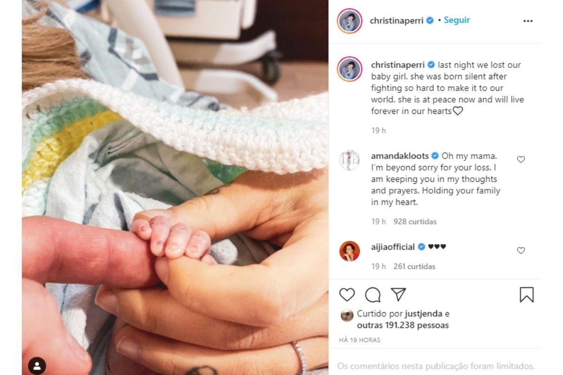Open the comment bubble icon
The image size is (563, 375).
[373, 295]
